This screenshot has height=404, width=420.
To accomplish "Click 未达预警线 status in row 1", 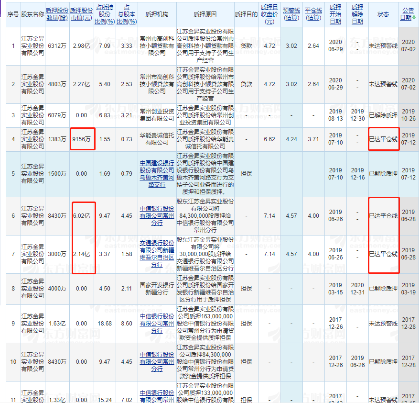I will tap(383, 46).
